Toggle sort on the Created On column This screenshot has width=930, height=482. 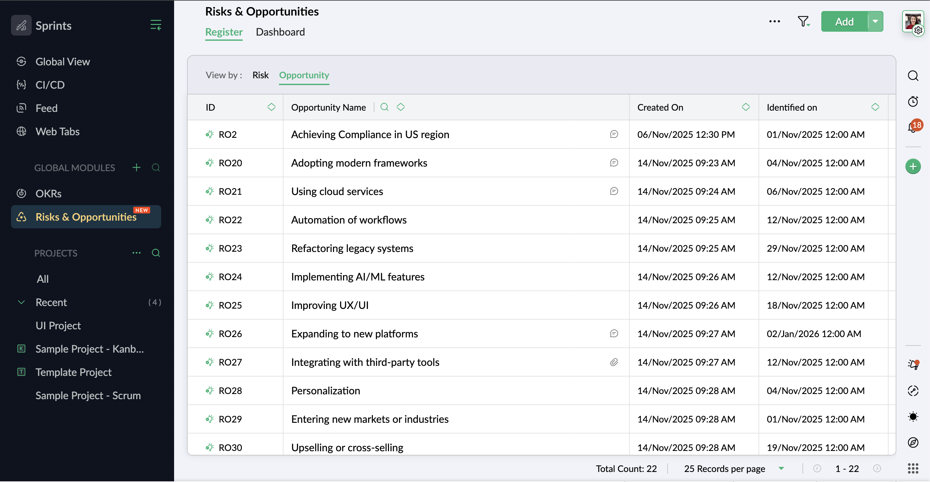(746, 107)
